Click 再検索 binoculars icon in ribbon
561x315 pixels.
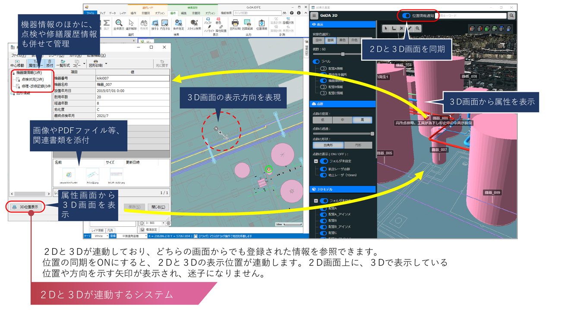coord(144,25)
